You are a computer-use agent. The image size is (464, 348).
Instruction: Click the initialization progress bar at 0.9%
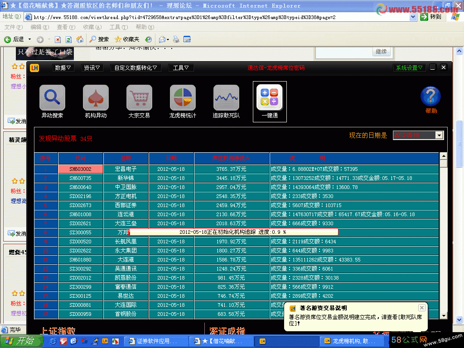(233, 232)
